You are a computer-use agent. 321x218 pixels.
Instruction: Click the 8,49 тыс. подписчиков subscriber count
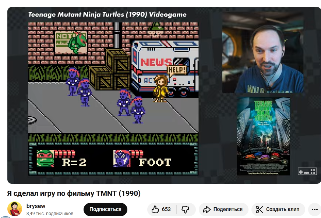pyautogui.click(x=50, y=214)
